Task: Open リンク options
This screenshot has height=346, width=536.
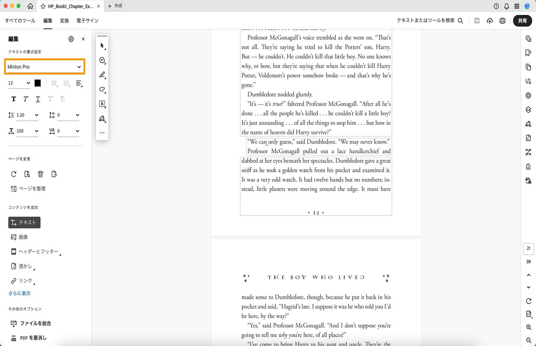Action: (23, 281)
